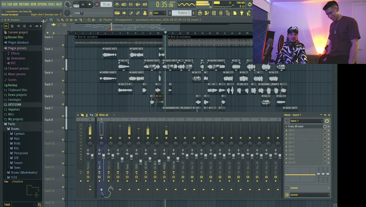Image resolution: width=366 pixels, height=207 pixels.
Task: Collapse the Packs folder
Action: [x=12, y=124]
